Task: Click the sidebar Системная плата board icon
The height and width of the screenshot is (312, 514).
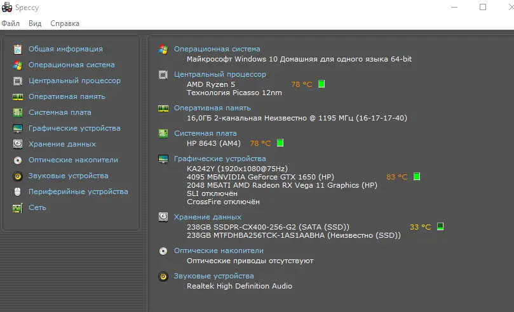Action: 18,112
